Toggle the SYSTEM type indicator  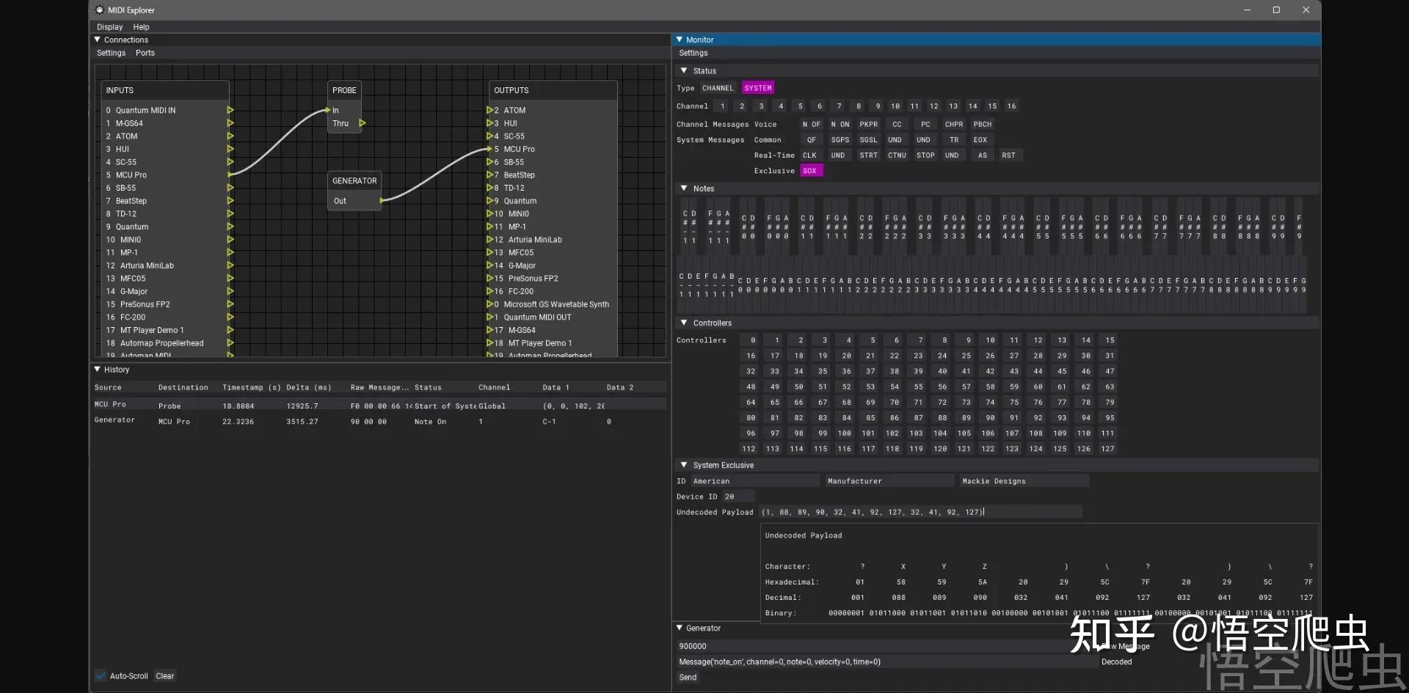(x=758, y=87)
